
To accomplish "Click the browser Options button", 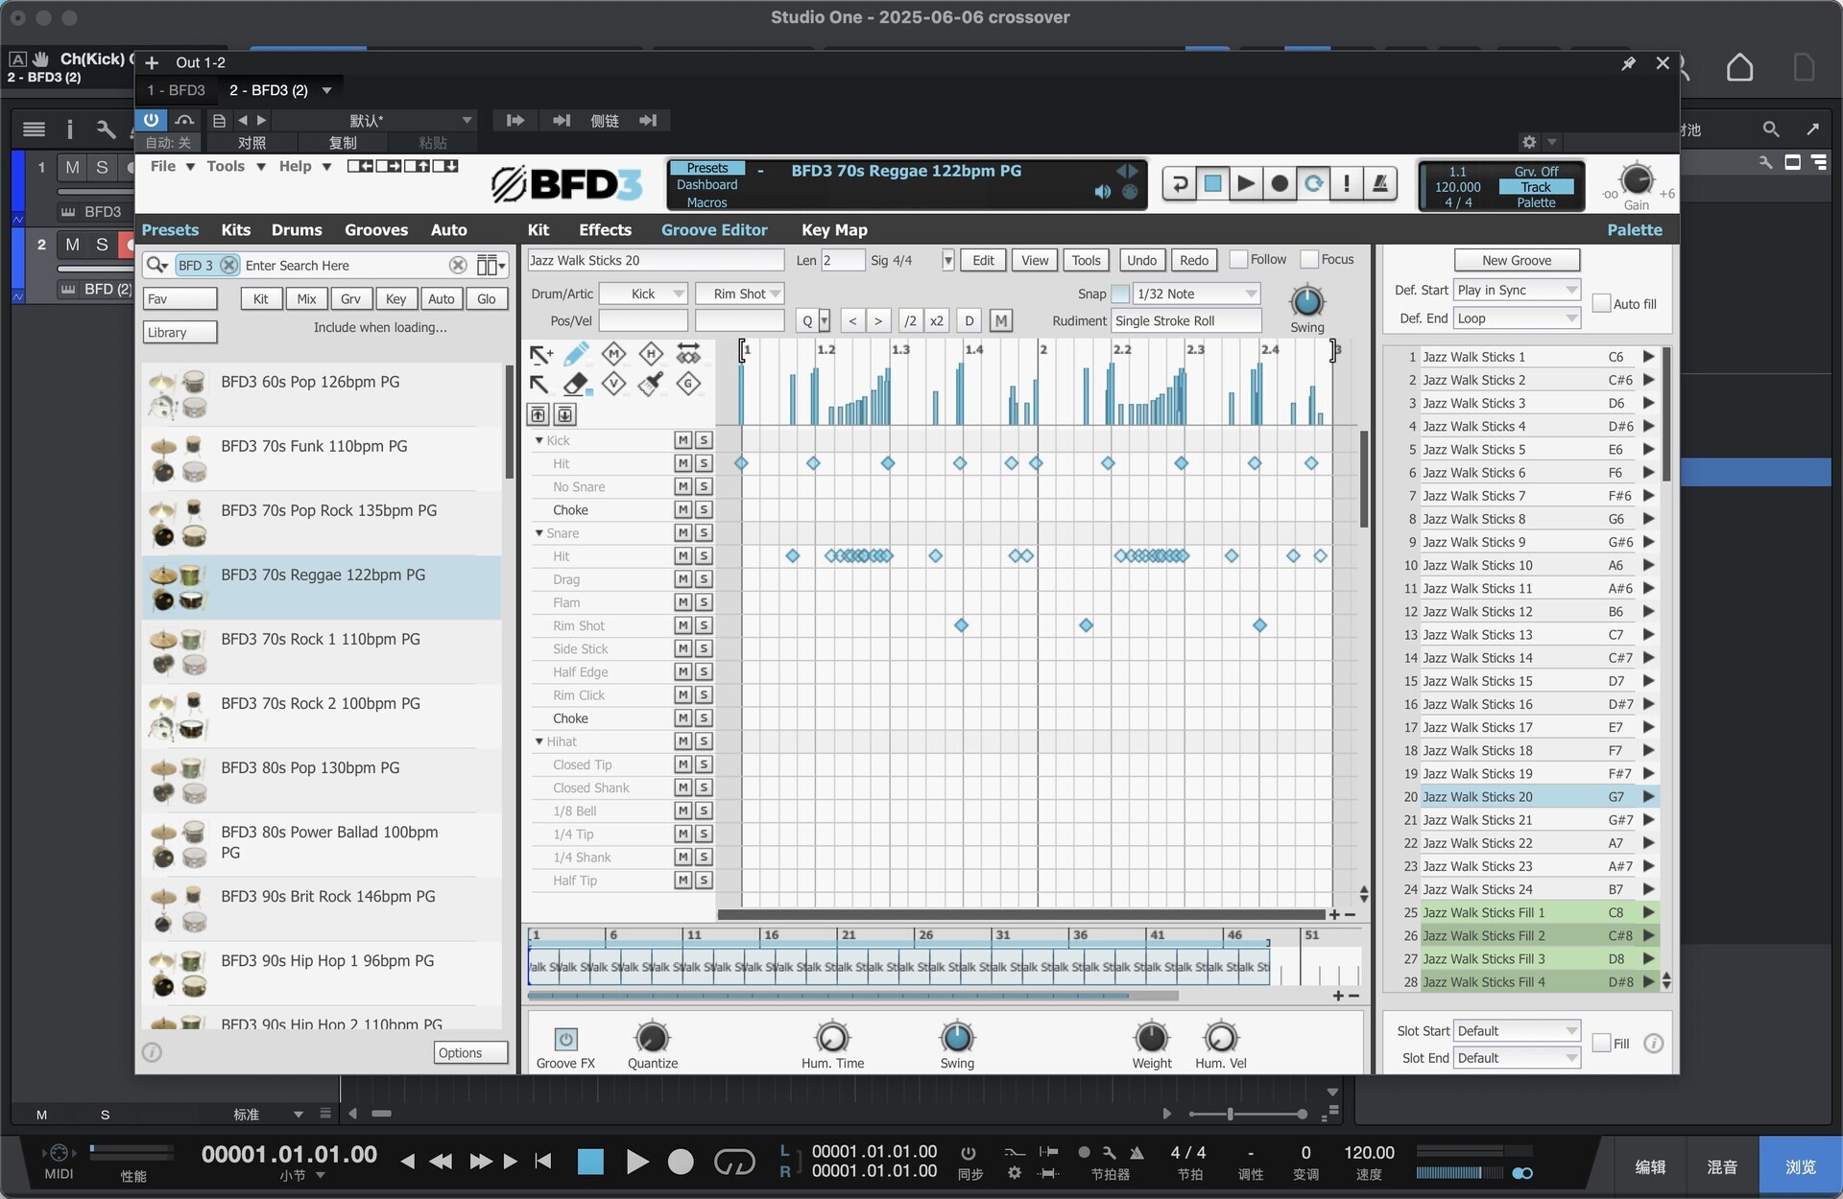I will [470, 1053].
